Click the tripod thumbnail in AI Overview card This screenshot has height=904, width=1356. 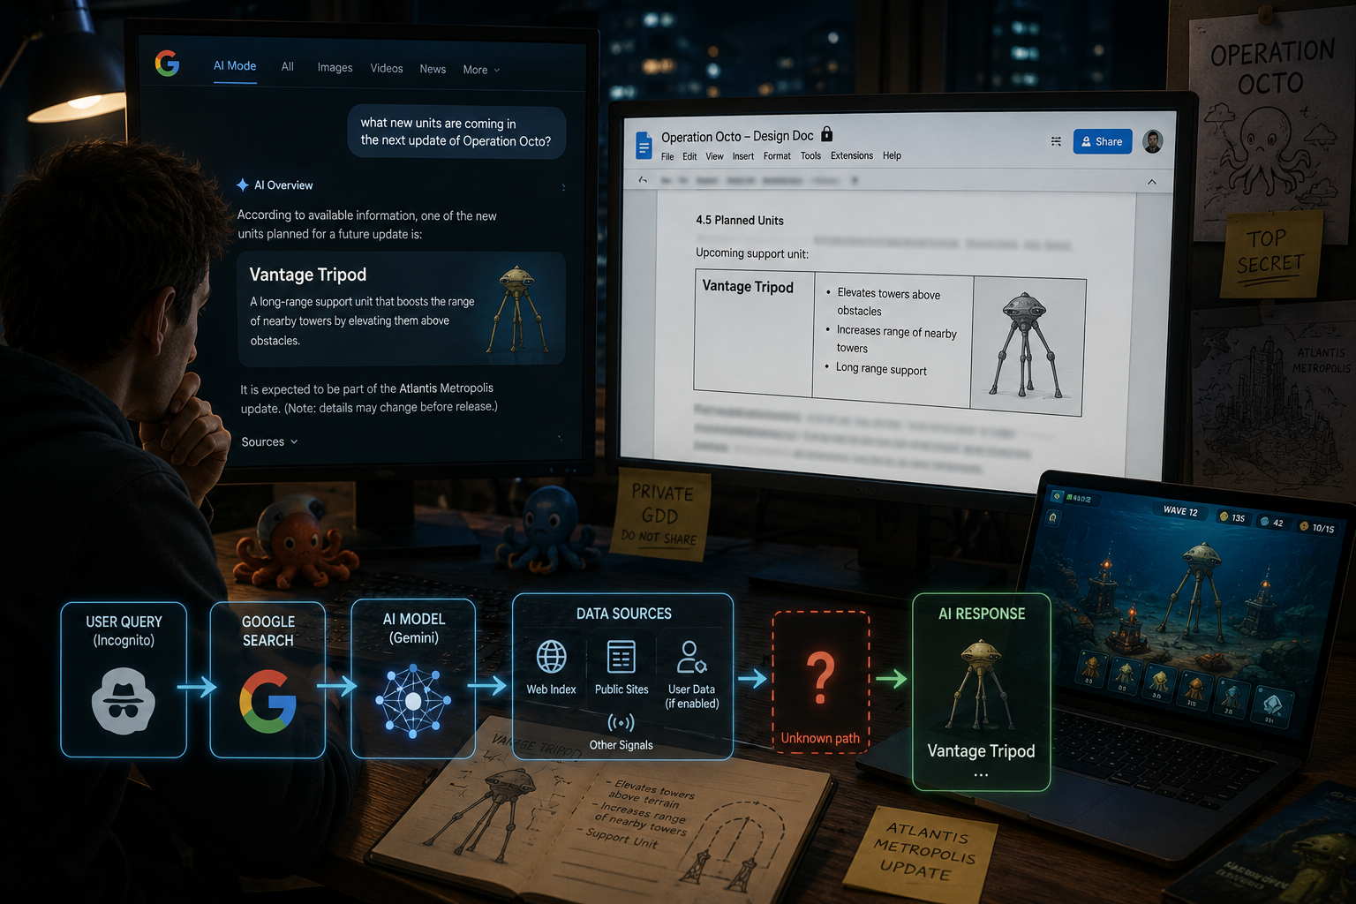coord(517,309)
